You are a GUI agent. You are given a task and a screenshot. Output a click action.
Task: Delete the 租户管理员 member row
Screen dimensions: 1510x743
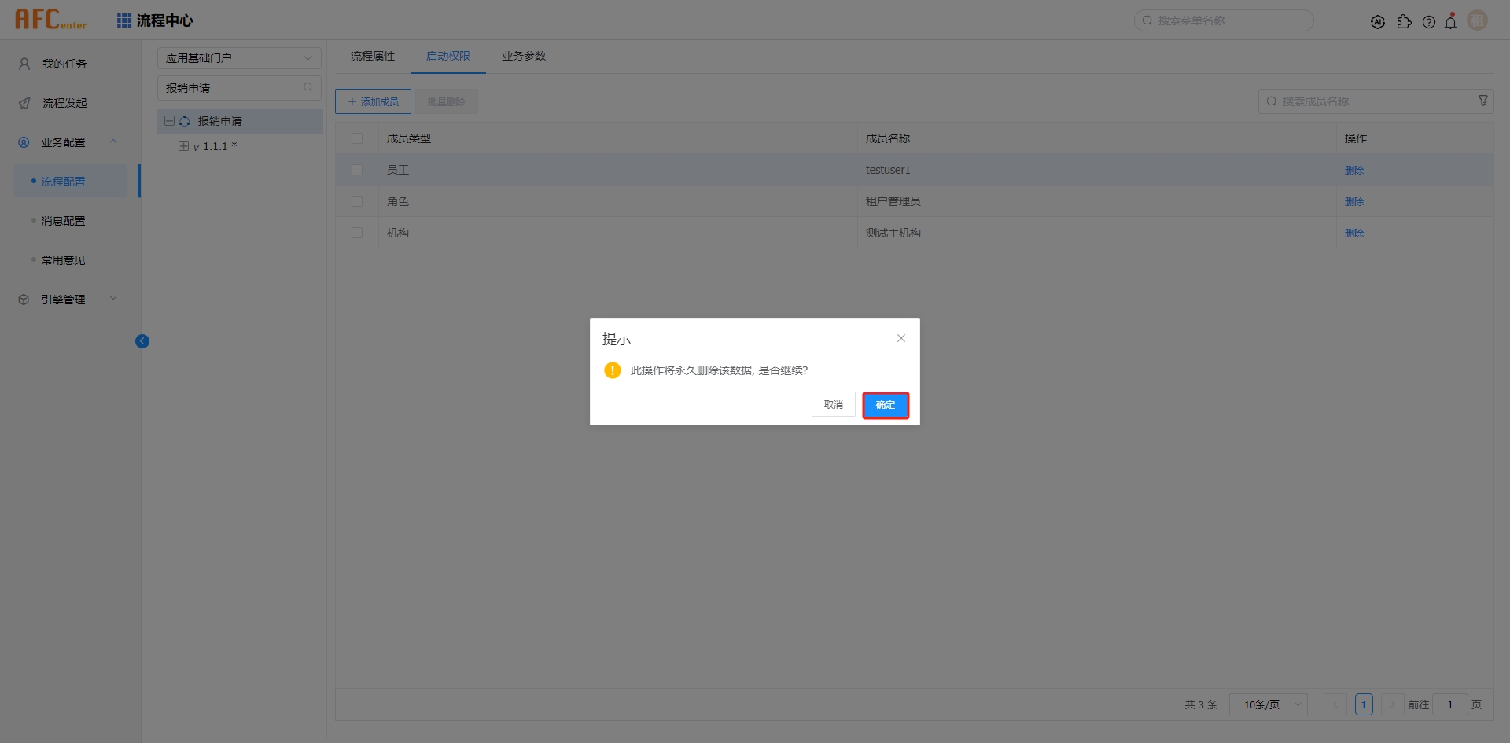1354,201
